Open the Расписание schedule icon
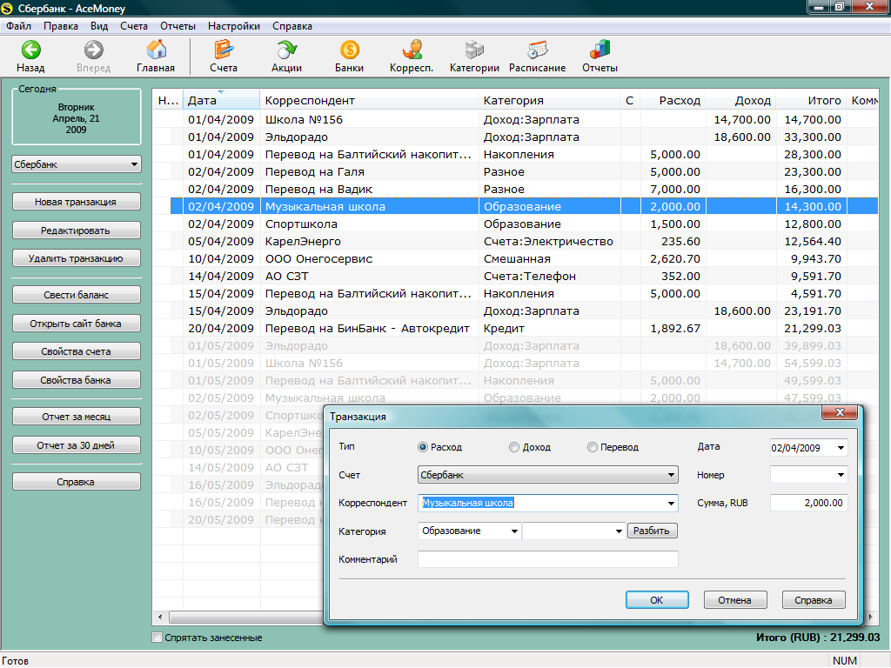 coord(537,50)
